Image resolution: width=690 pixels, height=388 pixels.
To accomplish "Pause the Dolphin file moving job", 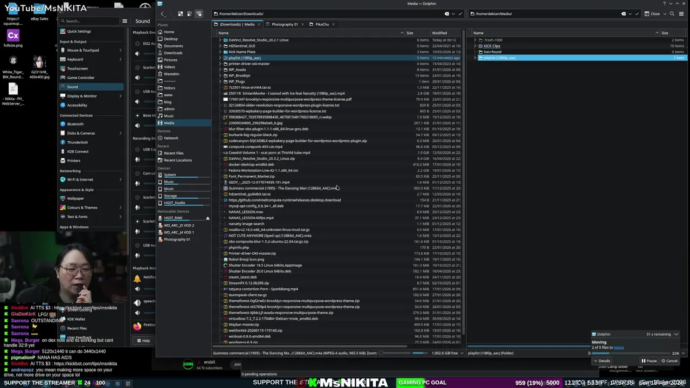I will [x=649, y=361].
